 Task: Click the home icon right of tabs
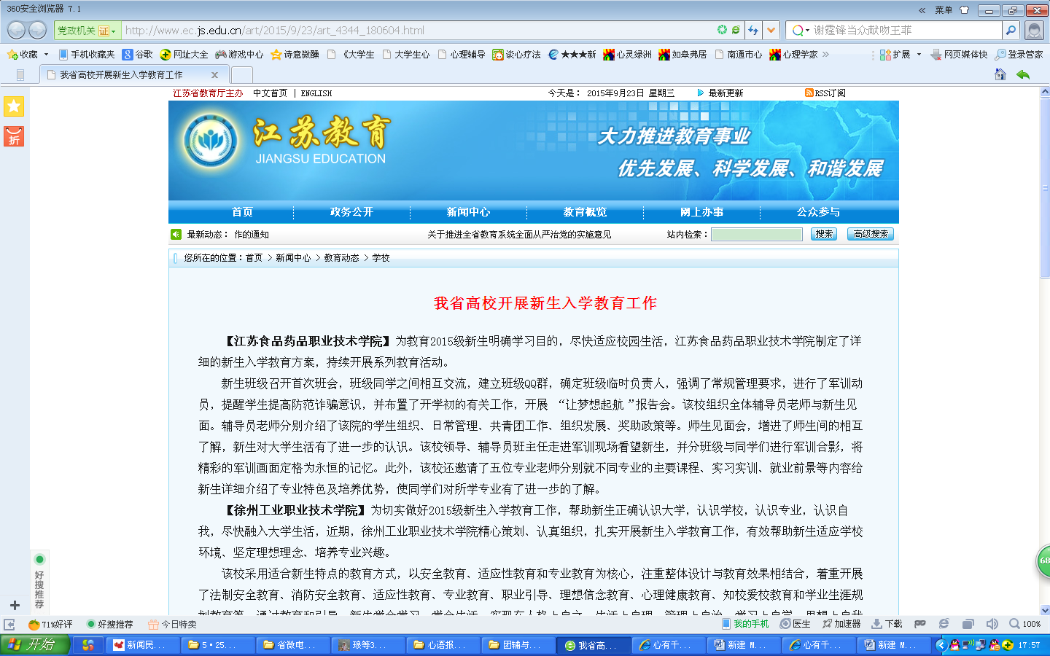(x=1000, y=74)
